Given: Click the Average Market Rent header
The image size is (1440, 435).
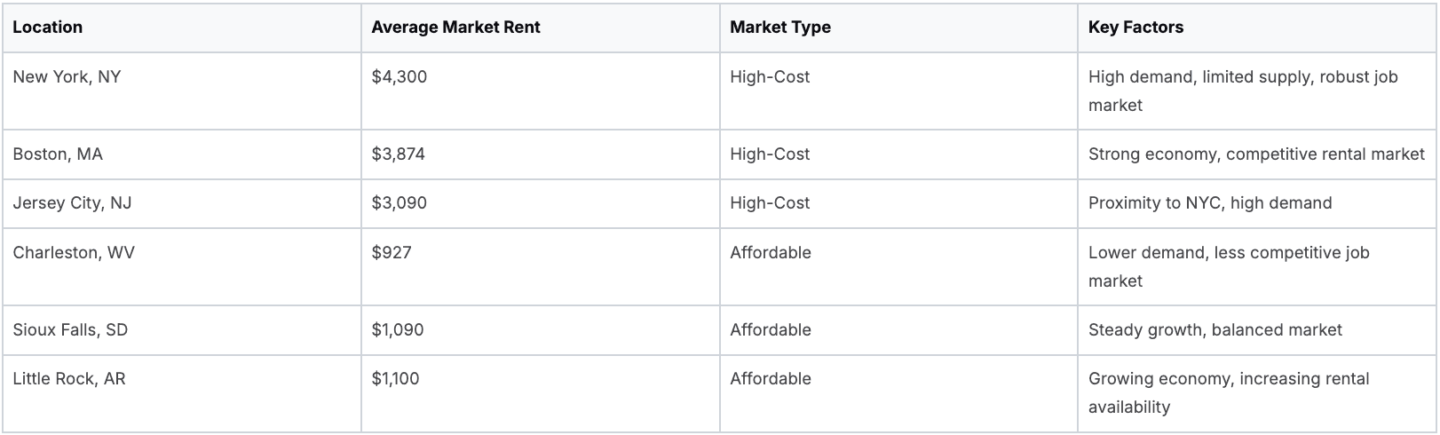Looking at the screenshot, I should (x=455, y=28).
